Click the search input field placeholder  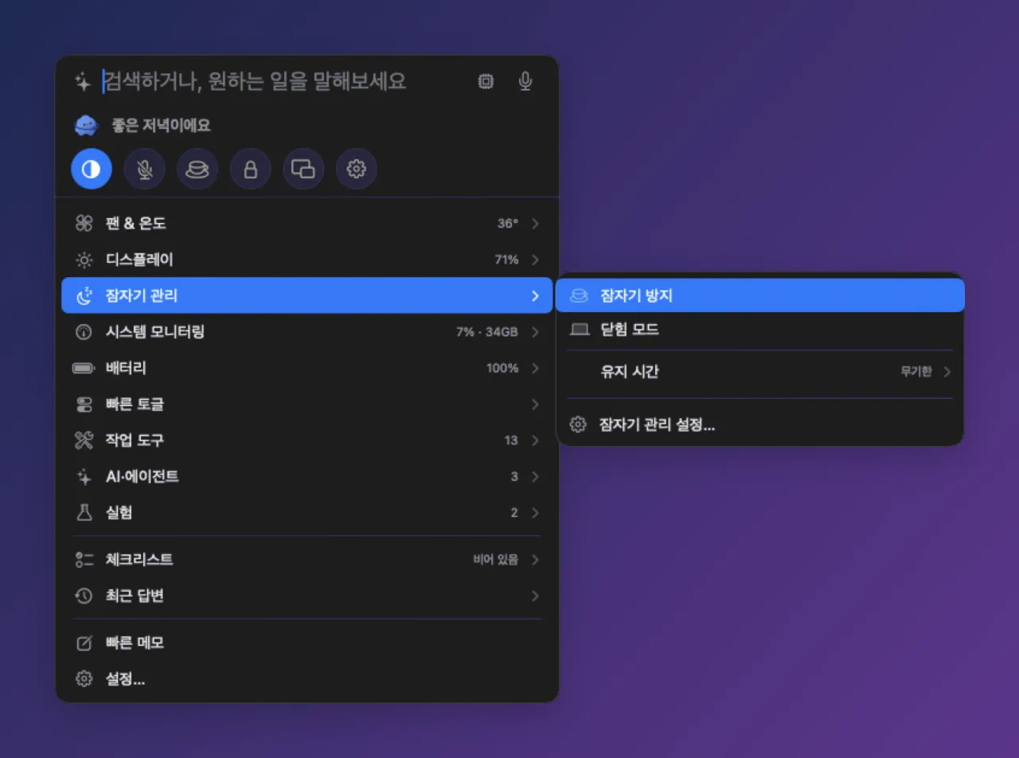point(256,81)
